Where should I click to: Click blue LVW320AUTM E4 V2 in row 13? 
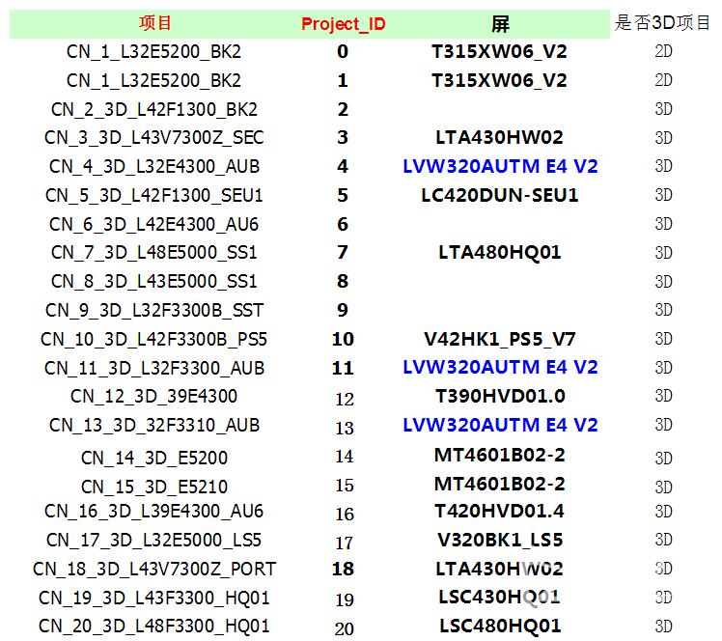(x=500, y=425)
